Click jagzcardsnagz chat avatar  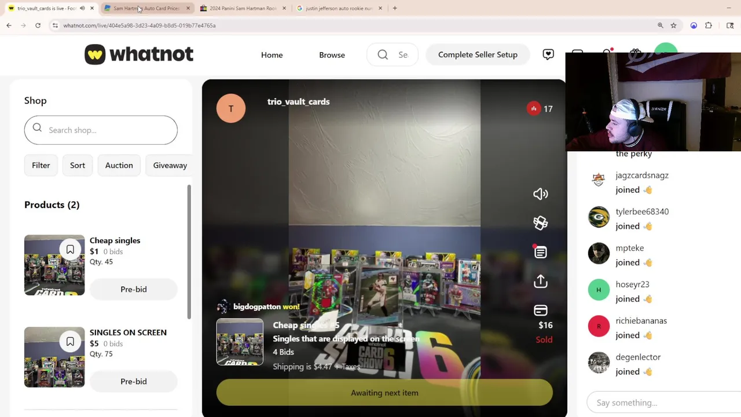pyautogui.click(x=599, y=180)
